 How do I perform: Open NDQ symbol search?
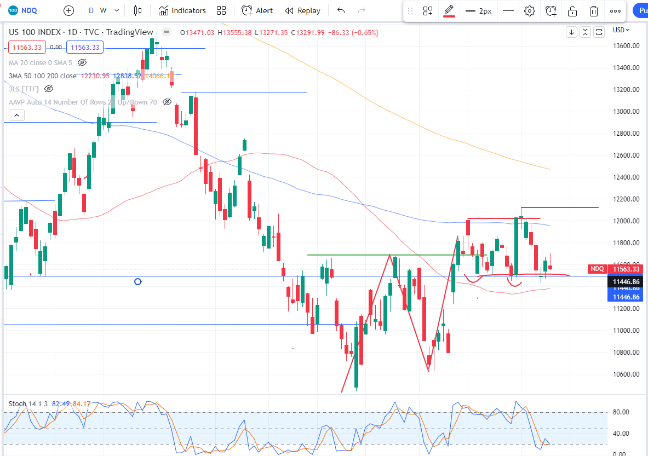click(x=23, y=10)
